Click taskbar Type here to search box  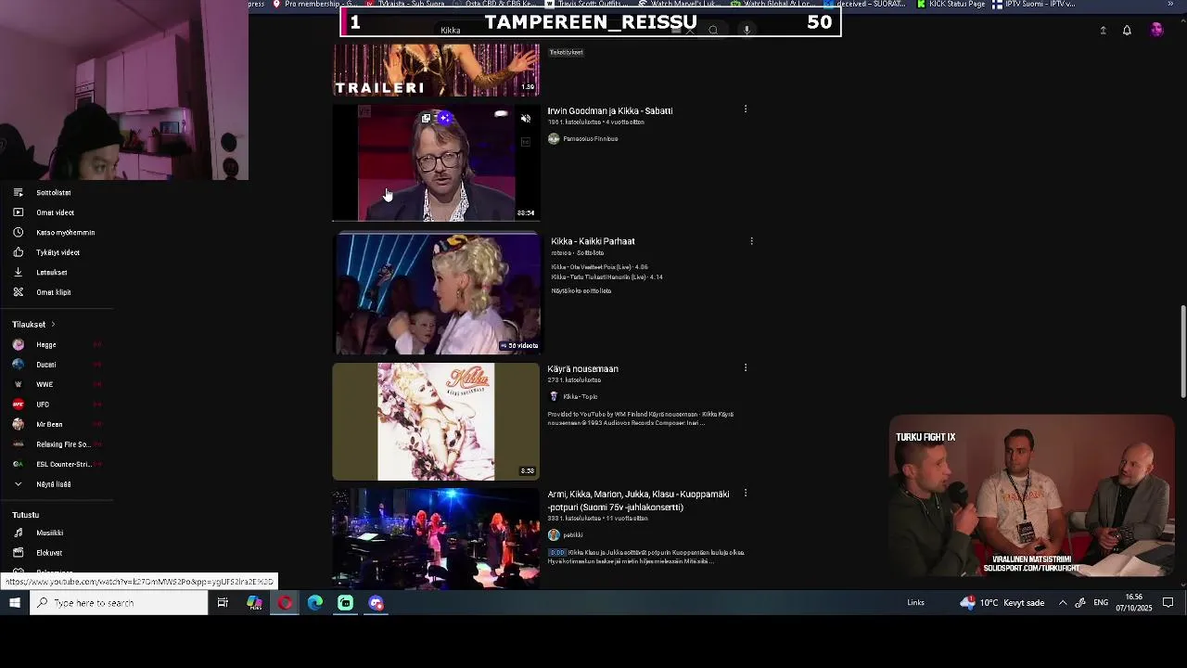[119, 603]
